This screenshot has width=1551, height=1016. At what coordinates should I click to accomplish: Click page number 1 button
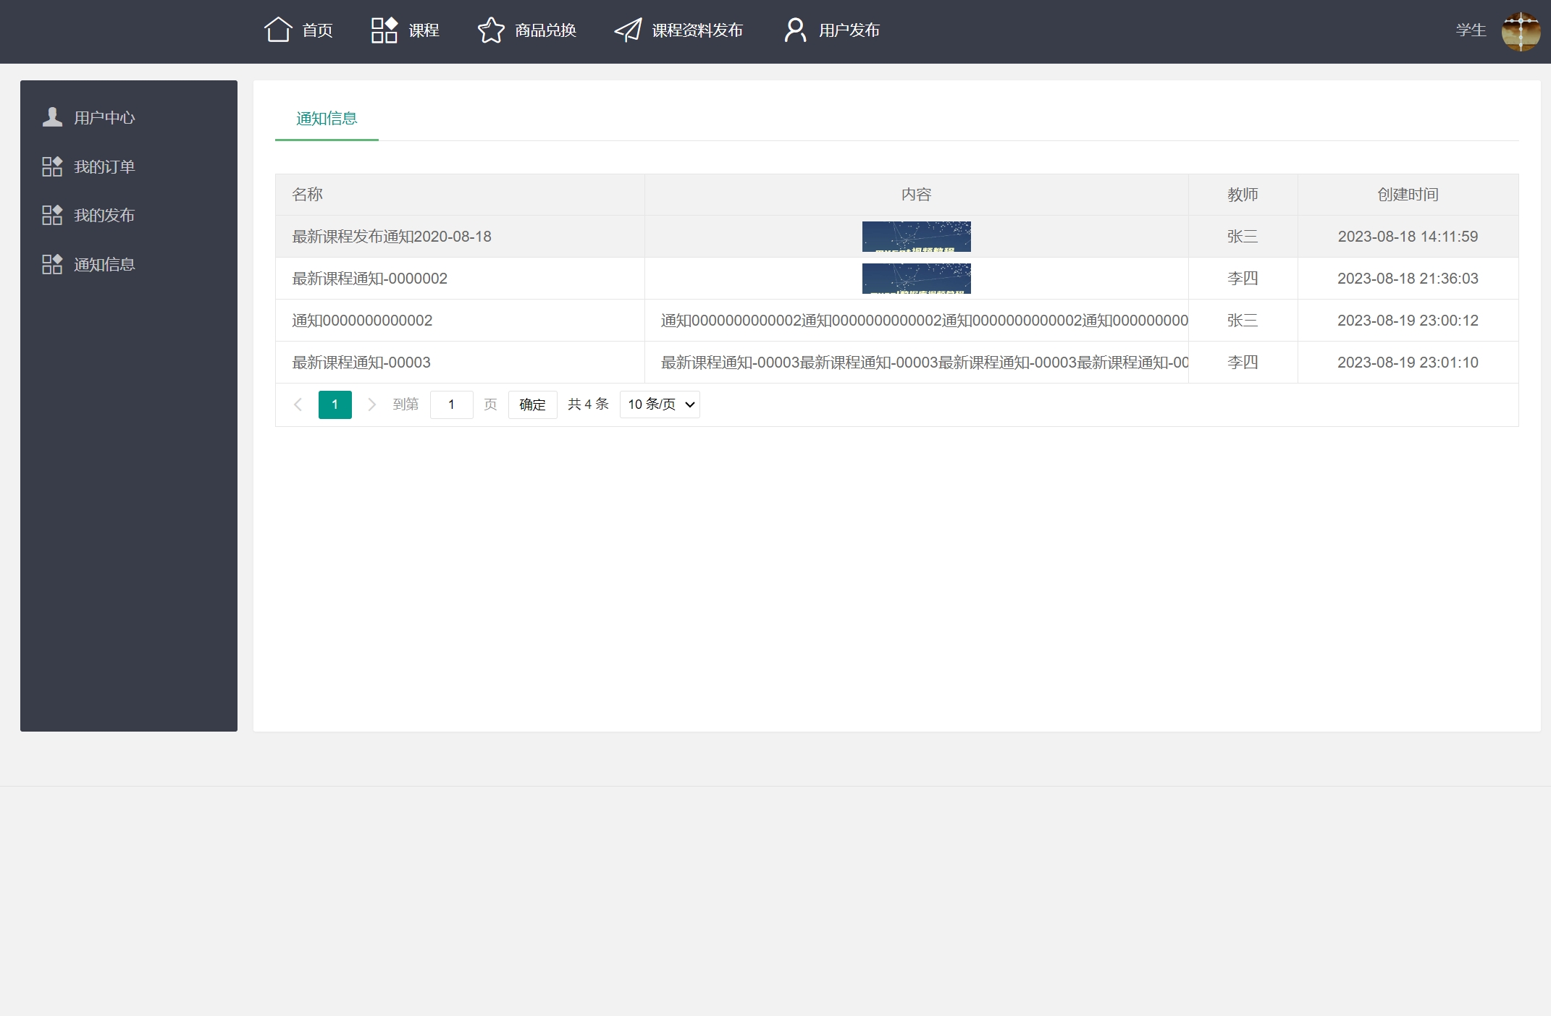[x=335, y=405]
